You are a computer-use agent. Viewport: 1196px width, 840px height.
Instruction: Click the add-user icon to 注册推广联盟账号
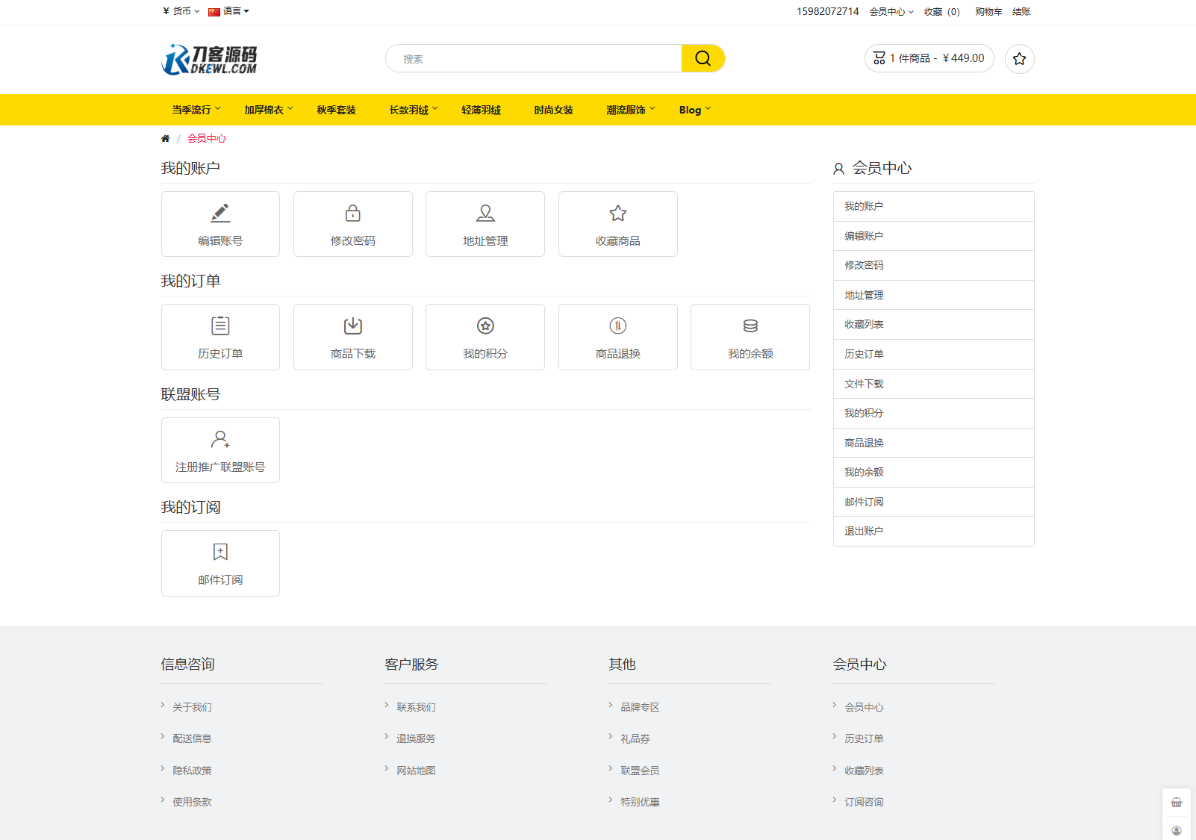click(x=219, y=439)
